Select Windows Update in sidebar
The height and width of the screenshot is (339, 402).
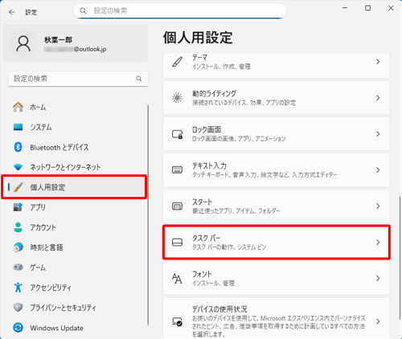pos(76,328)
